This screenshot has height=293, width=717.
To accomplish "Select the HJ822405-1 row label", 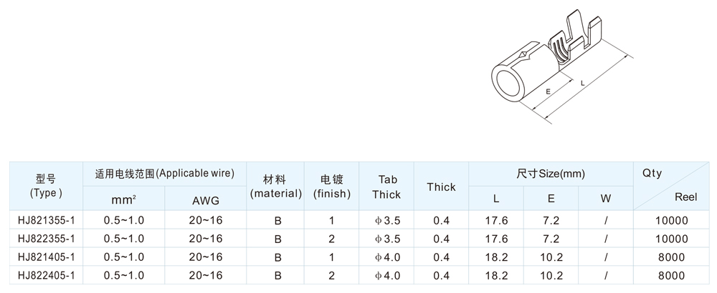I will point(45,274).
